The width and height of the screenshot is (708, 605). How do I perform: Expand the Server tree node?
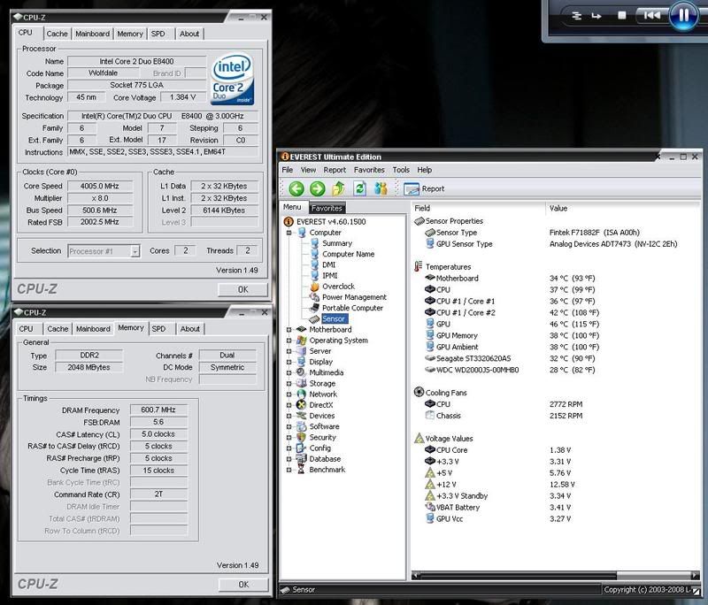tap(289, 351)
